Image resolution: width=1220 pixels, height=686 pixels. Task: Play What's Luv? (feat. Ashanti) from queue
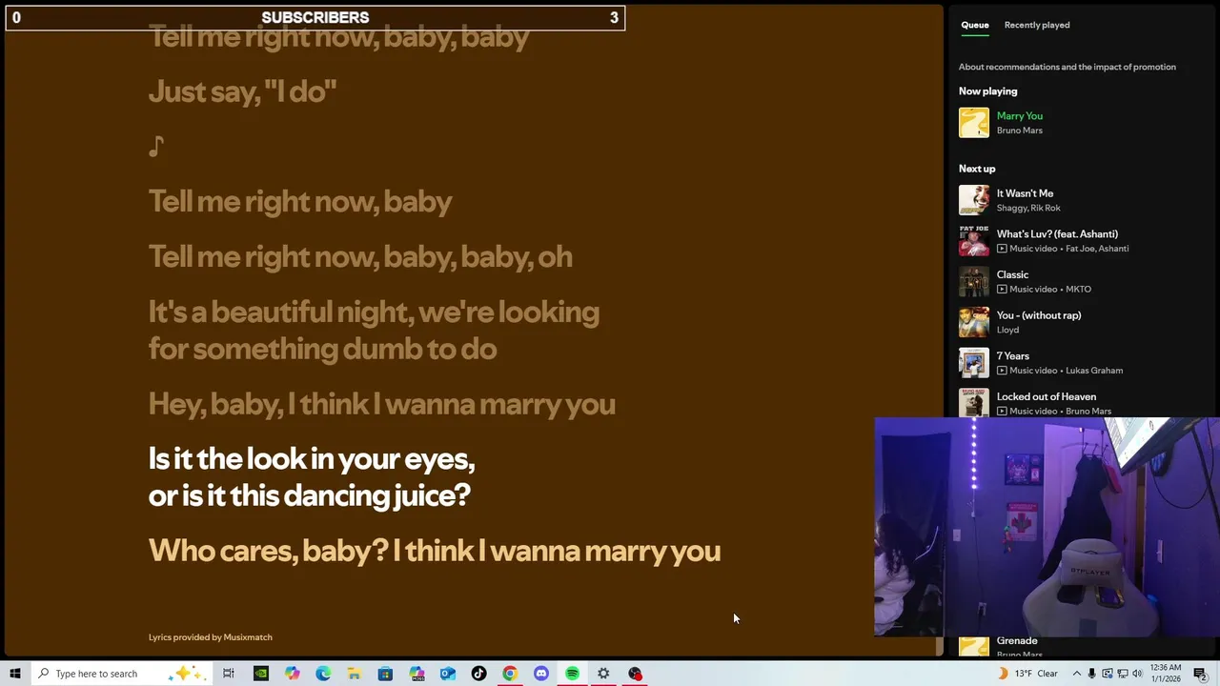pos(1057,234)
